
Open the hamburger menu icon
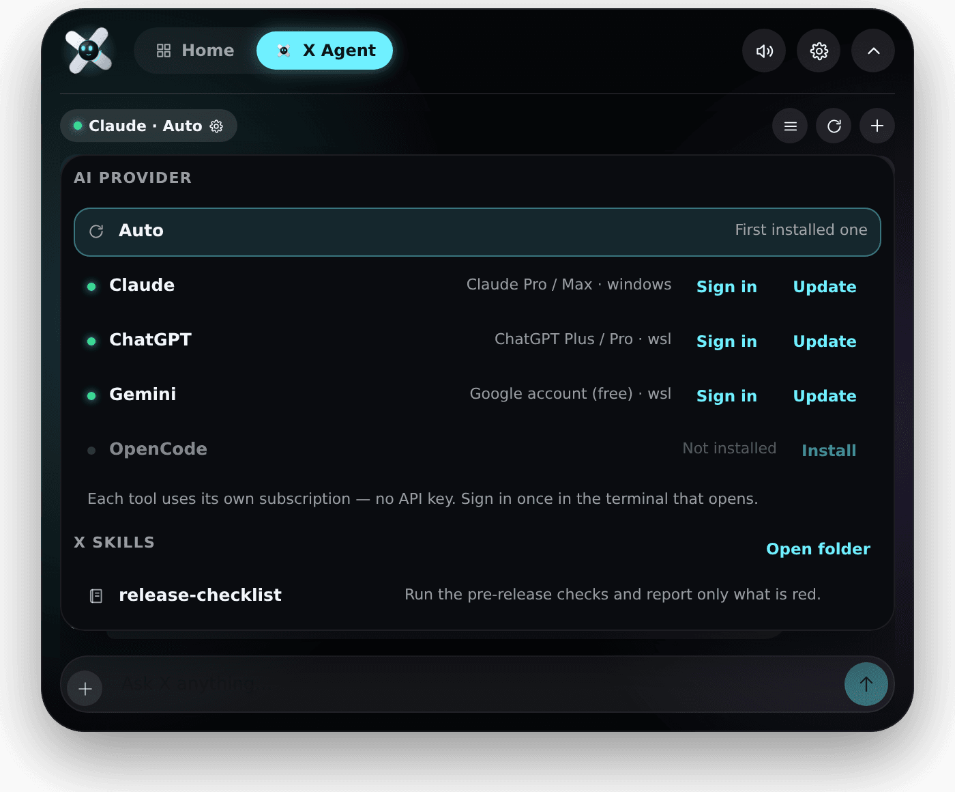[790, 126]
